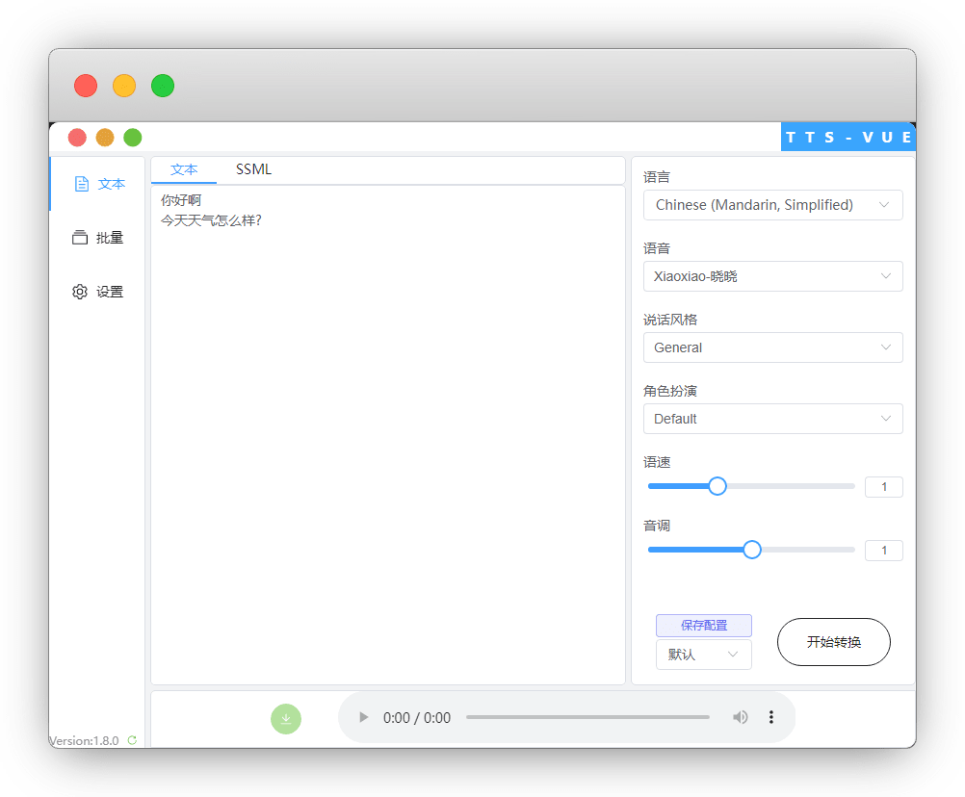Open the audio player more options menu

[770, 717]
